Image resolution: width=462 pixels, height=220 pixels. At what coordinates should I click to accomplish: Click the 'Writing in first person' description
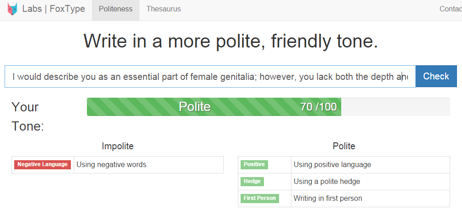[328, 198]
